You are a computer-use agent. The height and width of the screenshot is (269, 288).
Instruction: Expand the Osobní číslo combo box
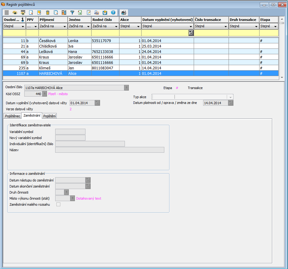tap(126, 88)
